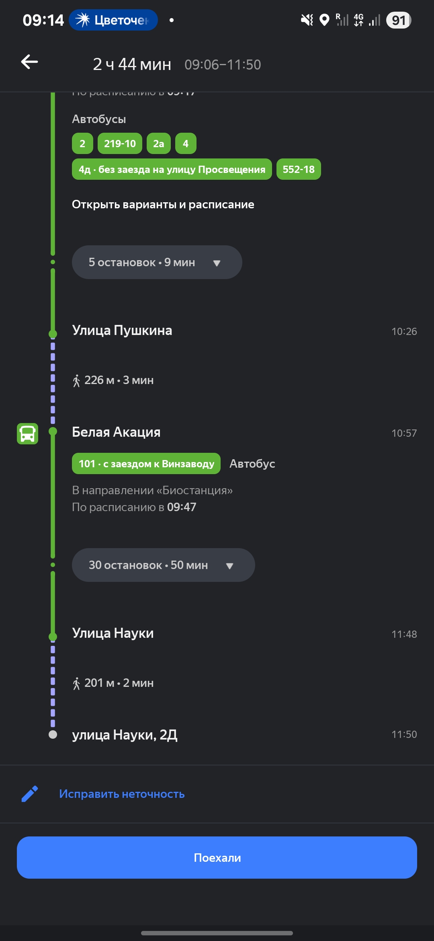Viewport: 434px width, 941px height.
Task: Select bus route 219-10 badge
Action: pos(120,144)
